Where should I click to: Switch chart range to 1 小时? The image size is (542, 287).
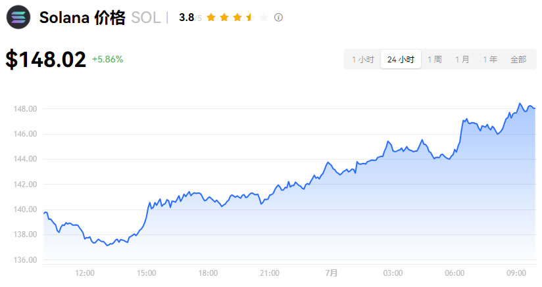362,59
